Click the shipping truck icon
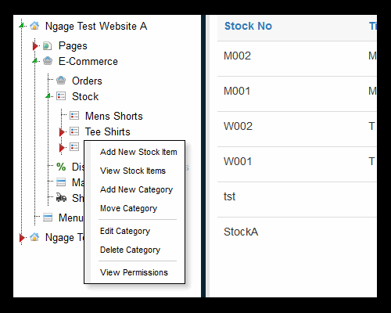The image size is (391, 313). (61, 197)
